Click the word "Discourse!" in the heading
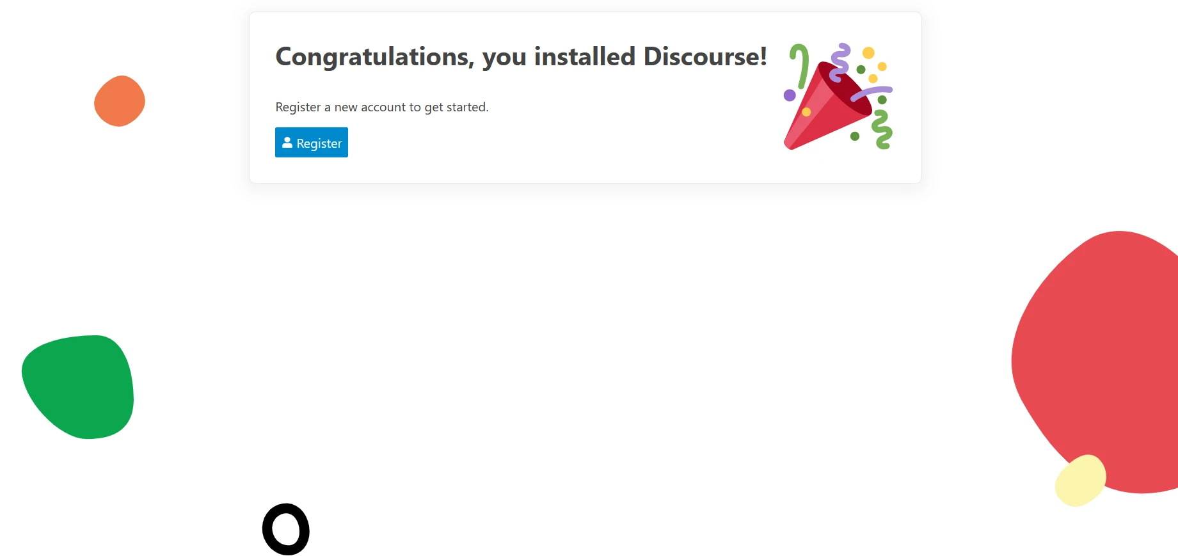 point(705,57)
